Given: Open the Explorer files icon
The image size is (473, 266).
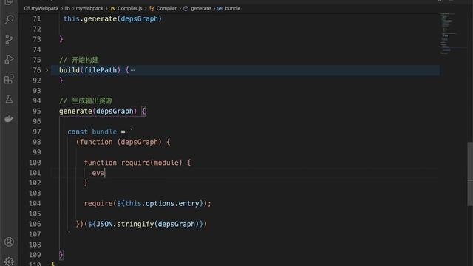Looking at the screenshot, I should coord(9,2).
